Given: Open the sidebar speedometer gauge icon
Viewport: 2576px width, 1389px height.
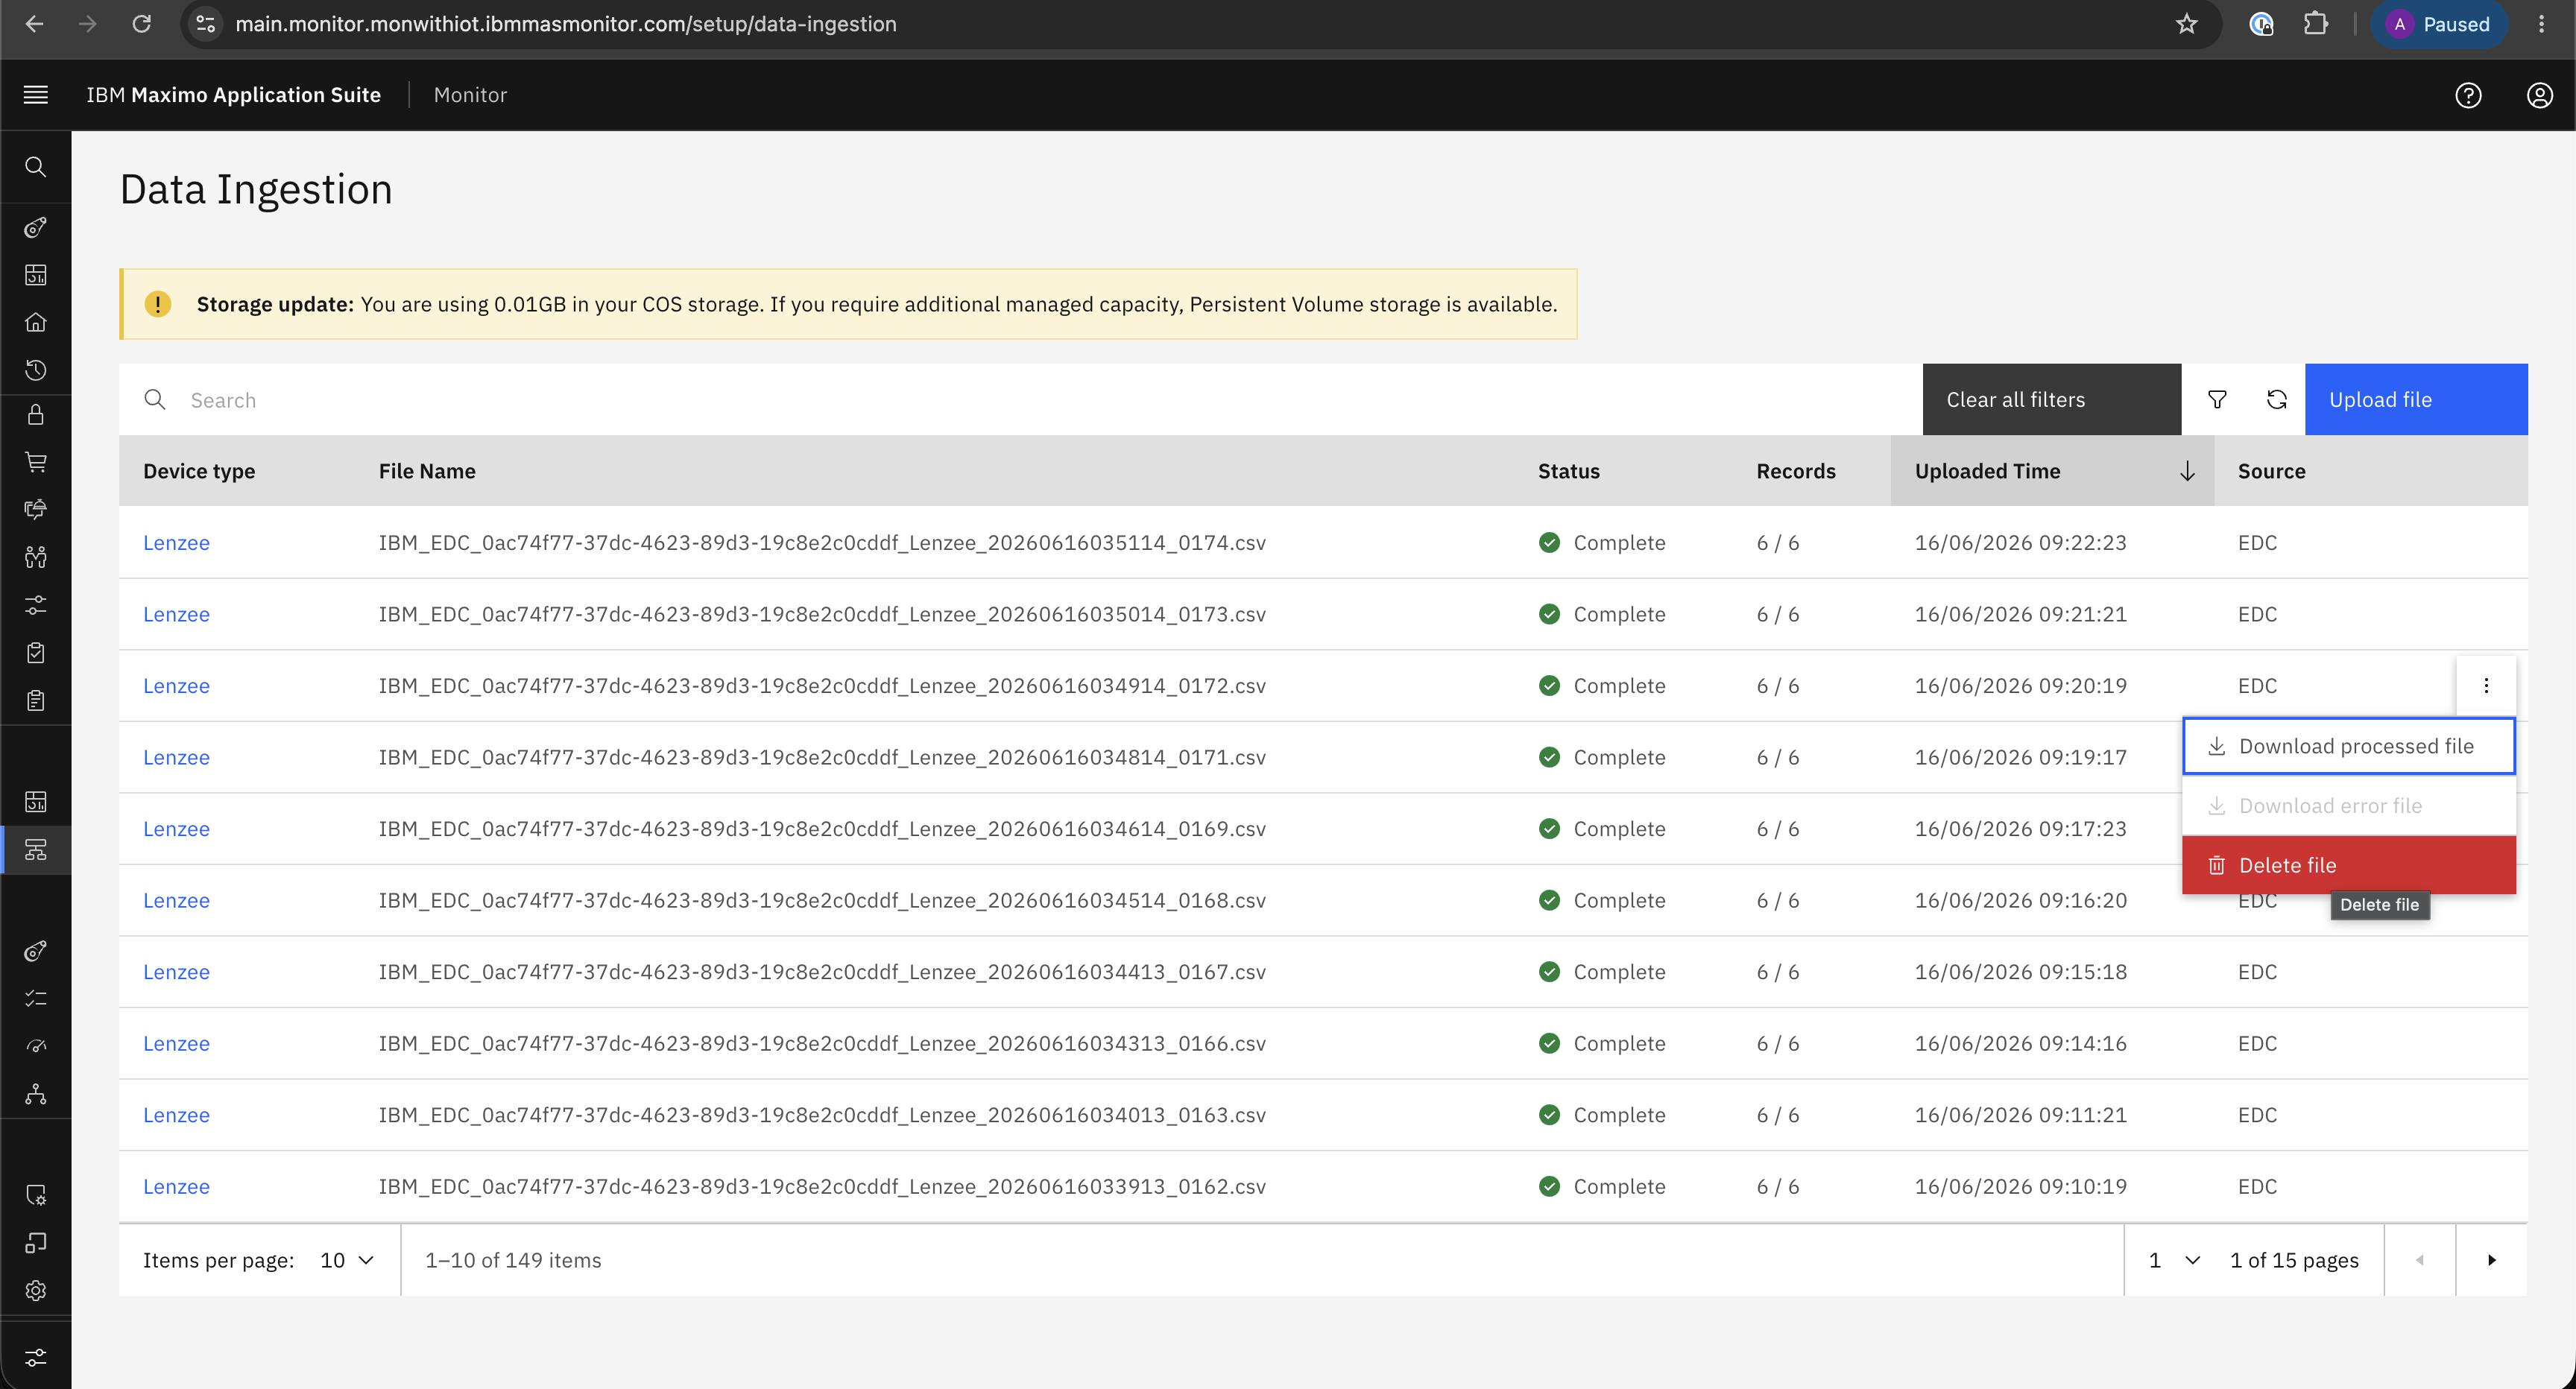Looking at the screenshot, I should [36, 1046].
